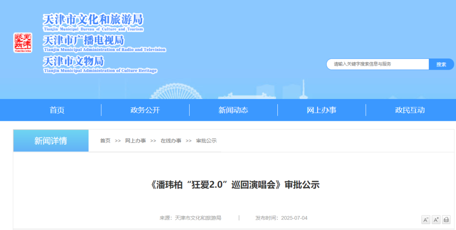Click Tianjin Municipal Administration of Radio and Television
This screenshot has height=230, width=456.
(x=105, y=49)
